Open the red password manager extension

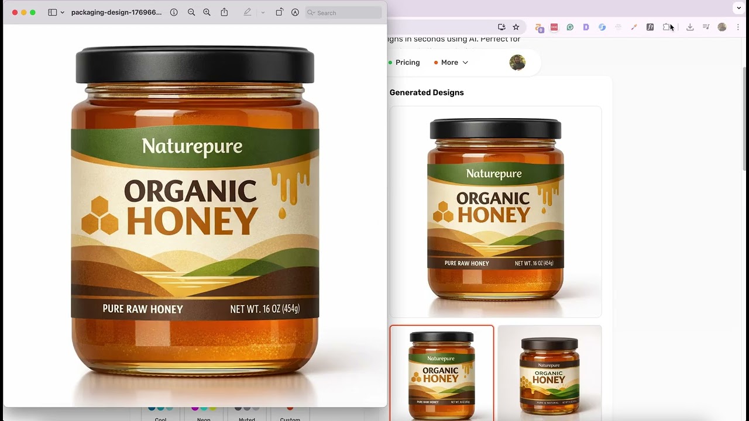(554, 27)
